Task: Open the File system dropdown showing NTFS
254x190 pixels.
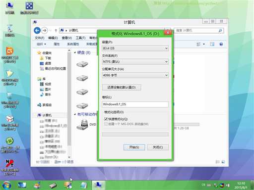Action: click(x=135, y=62)
